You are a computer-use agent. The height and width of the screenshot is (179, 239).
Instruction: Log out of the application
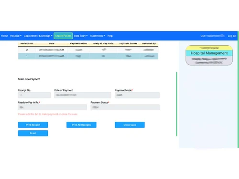click(x=232, y=36)
